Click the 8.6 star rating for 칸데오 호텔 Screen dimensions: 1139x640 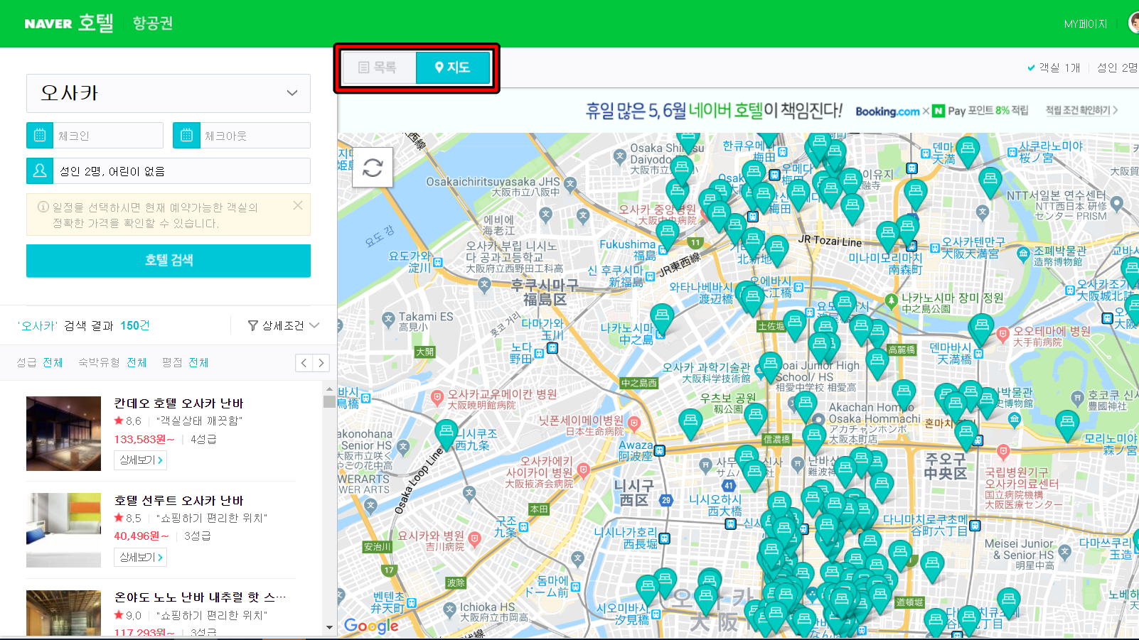pos(128,421)
